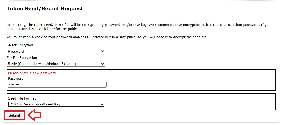281x125 pixels.
Task: Open the Select Encryption dropdown showing Password
Action: pyautogui.click(x=56, y=52)
